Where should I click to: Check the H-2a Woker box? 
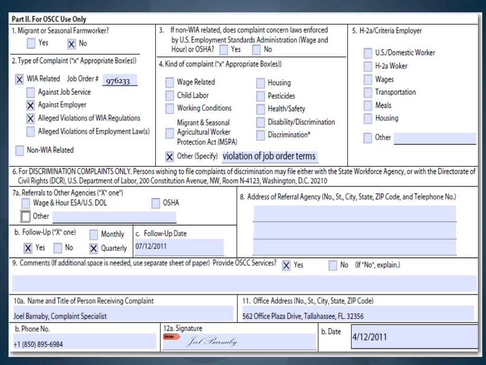[x=368, y=66]
